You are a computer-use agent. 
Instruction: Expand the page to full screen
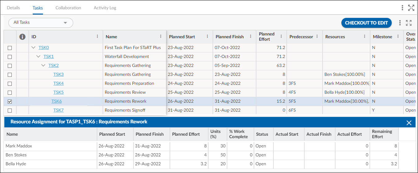coord(411,8)
